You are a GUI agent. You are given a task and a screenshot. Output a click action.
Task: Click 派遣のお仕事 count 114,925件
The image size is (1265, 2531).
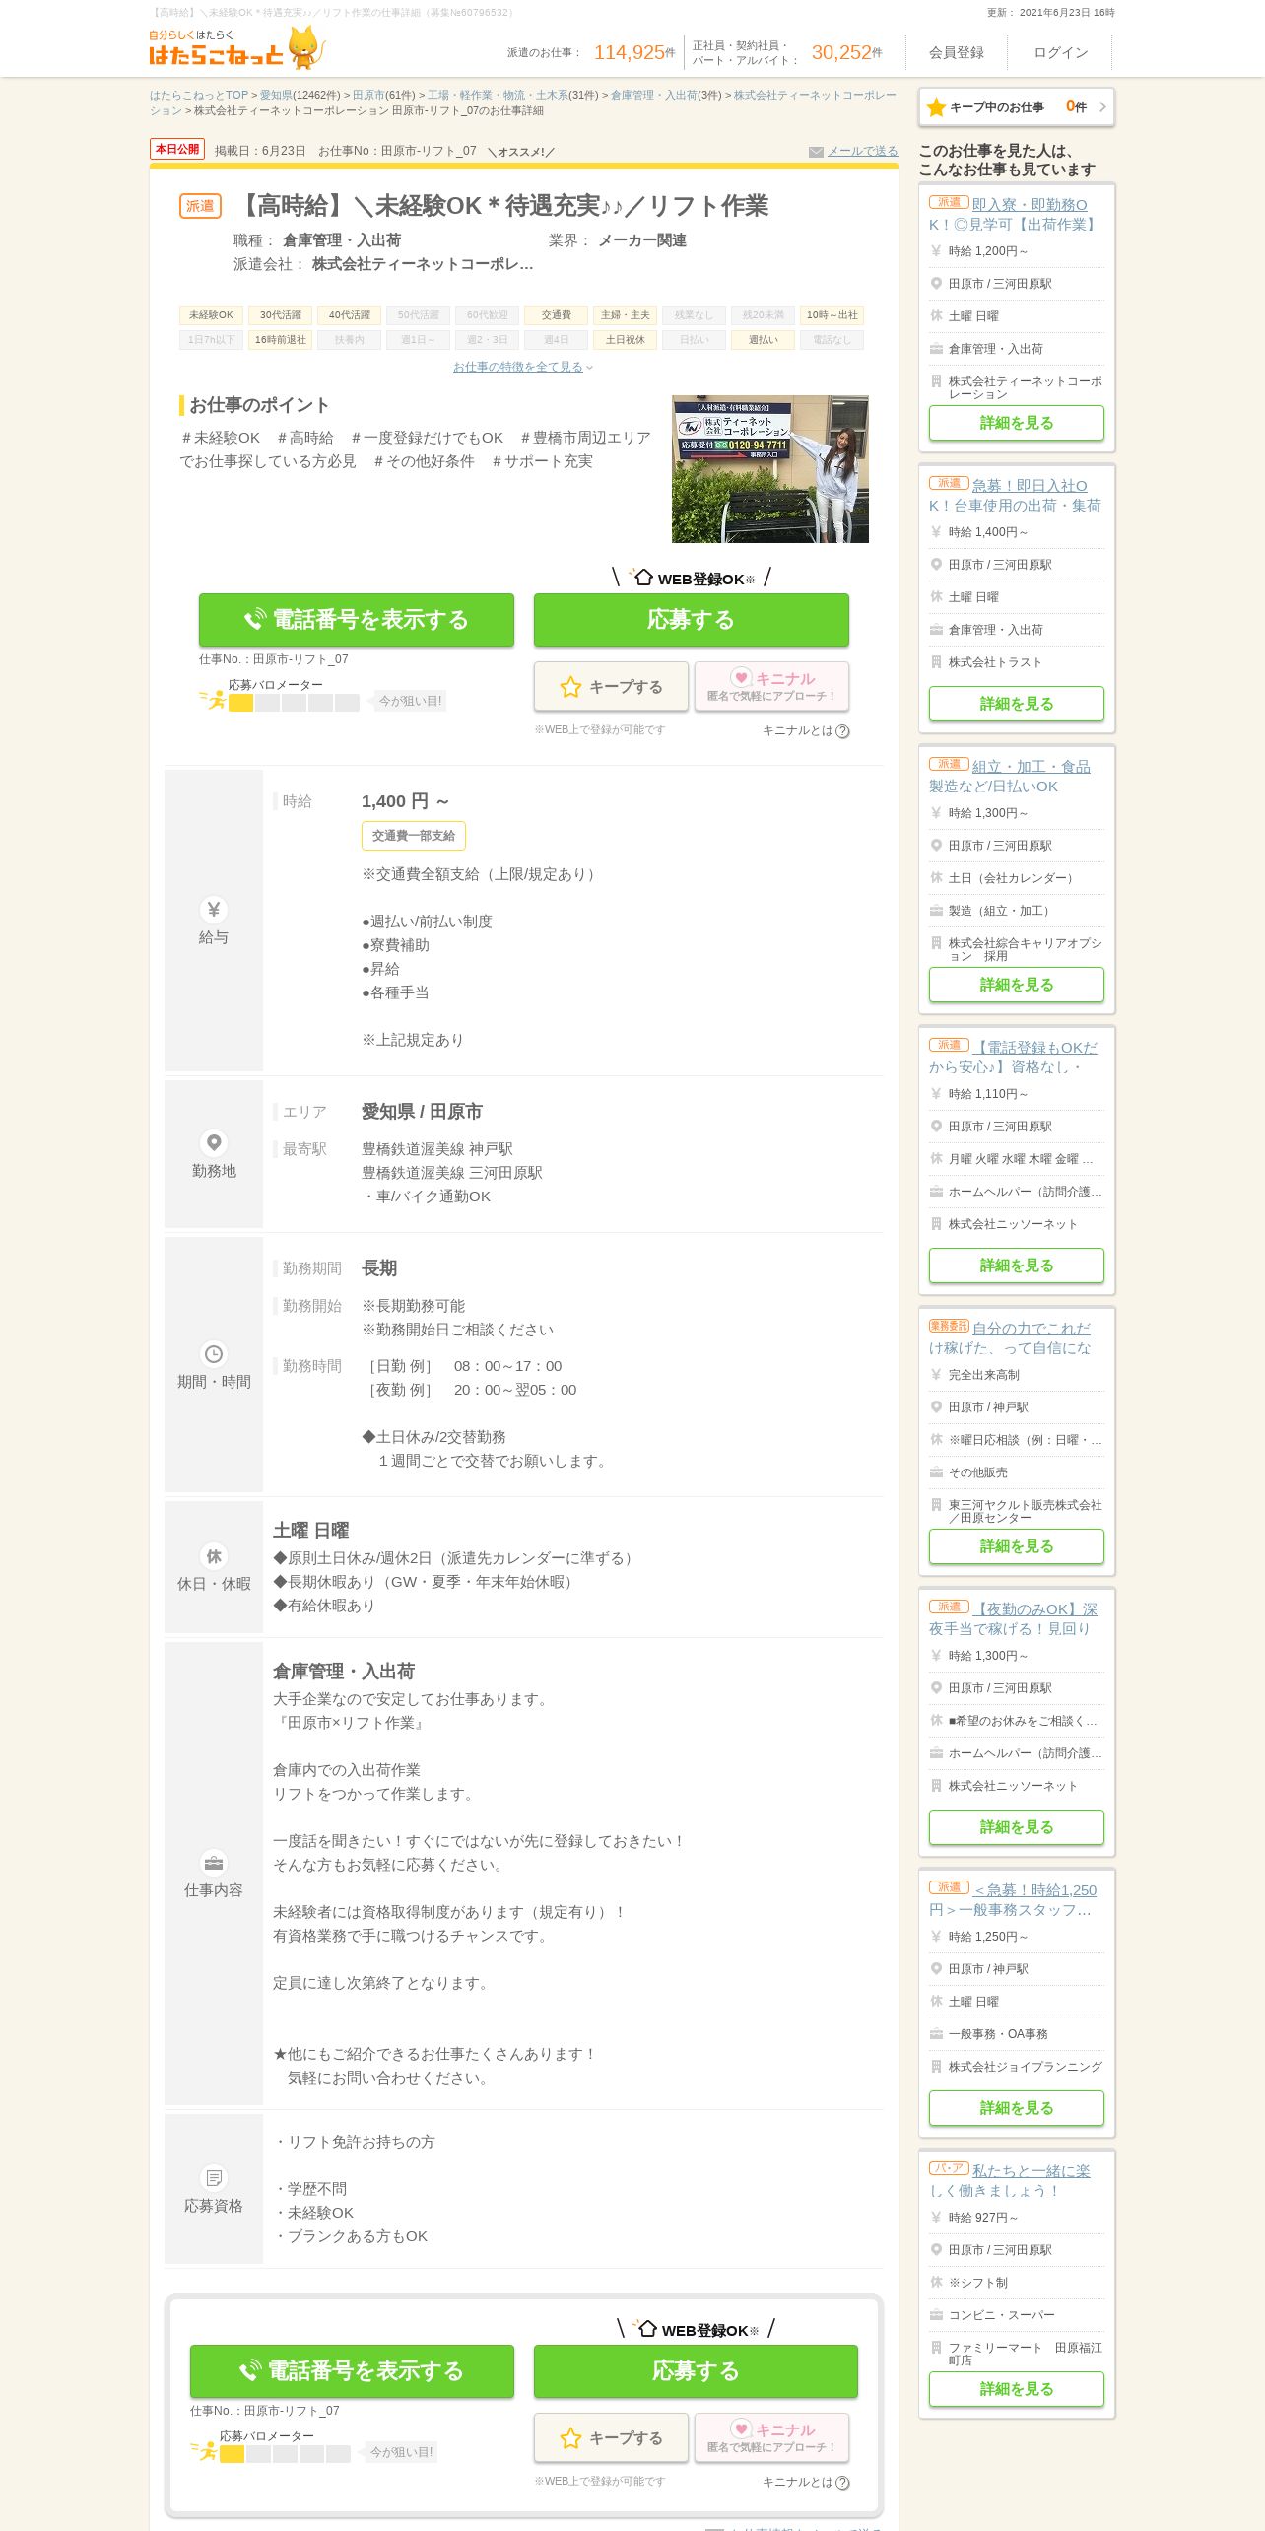point(634,52)
